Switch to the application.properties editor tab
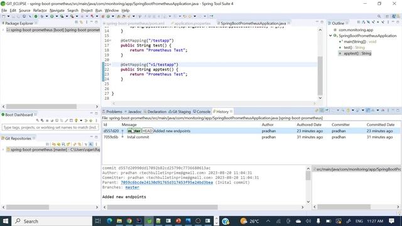 pos(191,23)
